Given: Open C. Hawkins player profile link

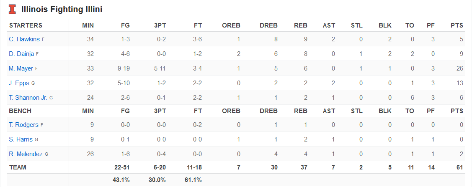Looking at the screenshot, I should pos(24,39).
